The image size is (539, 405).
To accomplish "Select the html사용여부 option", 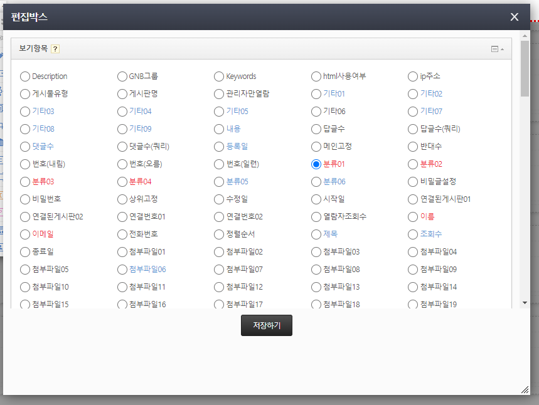I will [316, 76].
